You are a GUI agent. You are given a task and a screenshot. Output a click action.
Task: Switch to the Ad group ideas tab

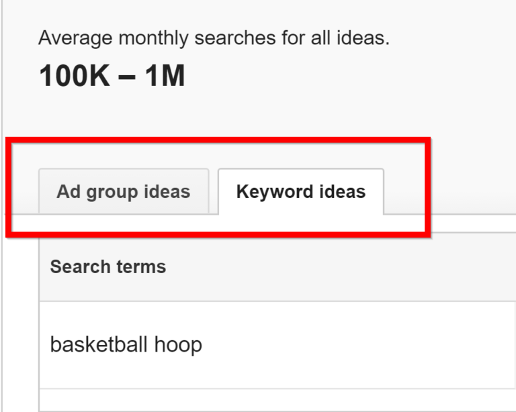124,191
